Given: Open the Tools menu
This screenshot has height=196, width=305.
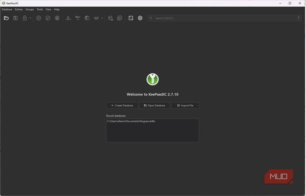Looking at the screenshot, I should [x=40, y=9].
